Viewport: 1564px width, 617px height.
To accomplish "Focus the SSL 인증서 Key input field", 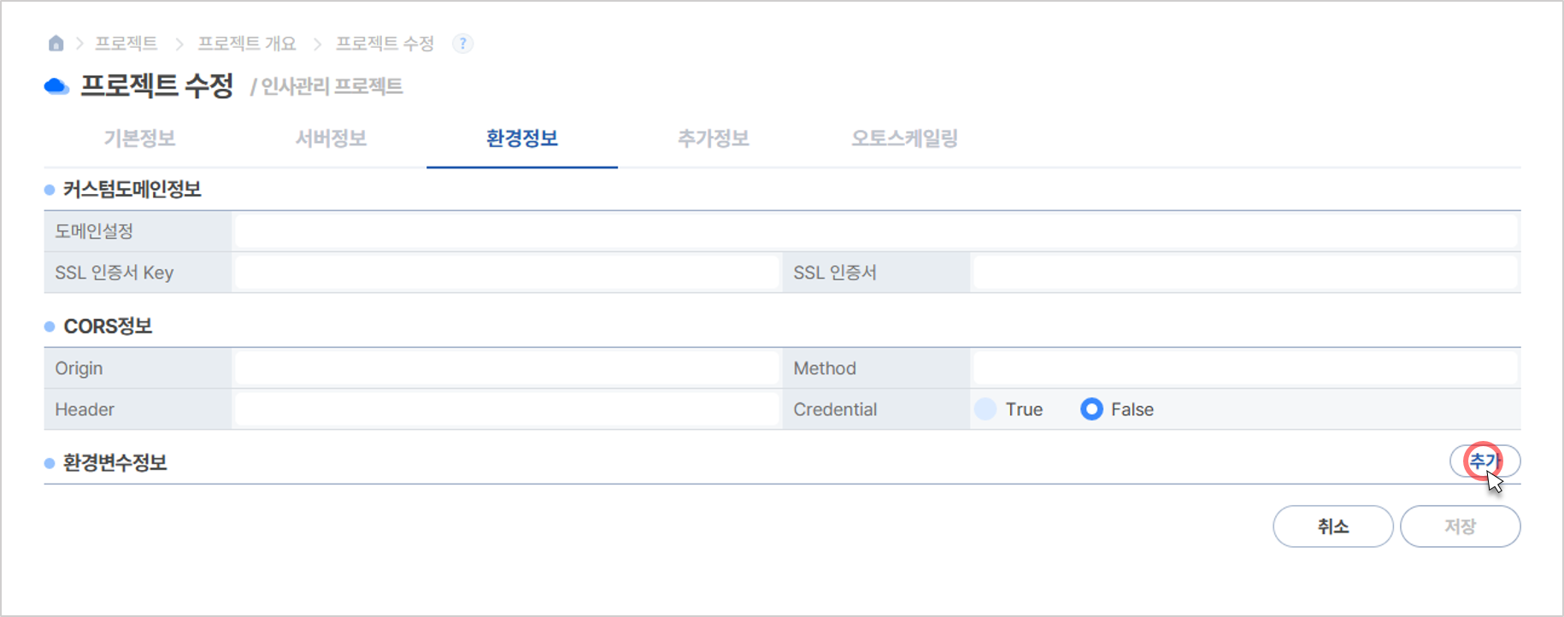I will coord(507,273).
